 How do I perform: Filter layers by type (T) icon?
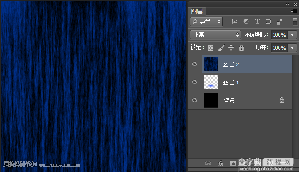pyautogui.click(x=257, y=21)
